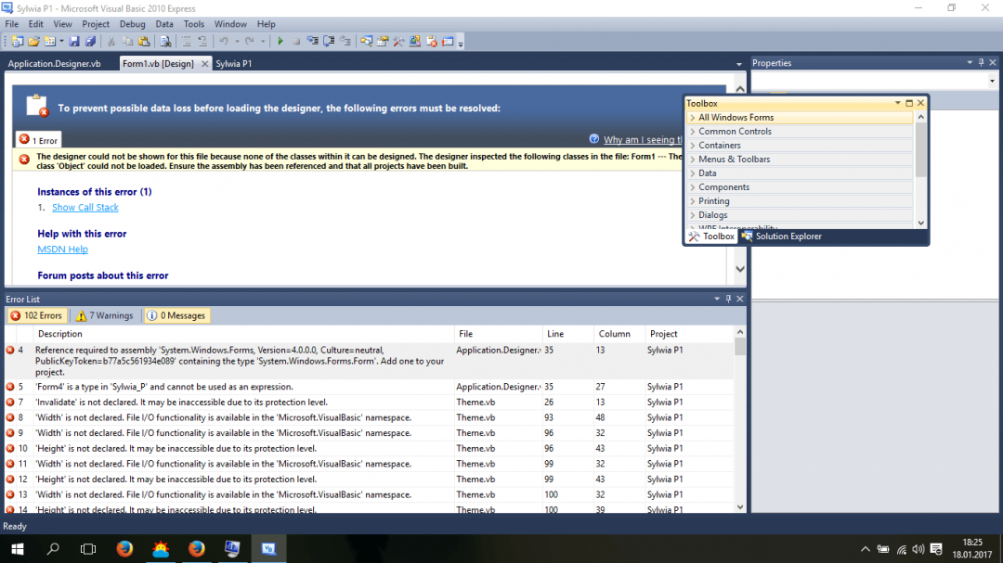Click the Toolbox hammer-and-wrench toolbar icon
This screenshot has width=1003, height=563.
pos(398,42)
